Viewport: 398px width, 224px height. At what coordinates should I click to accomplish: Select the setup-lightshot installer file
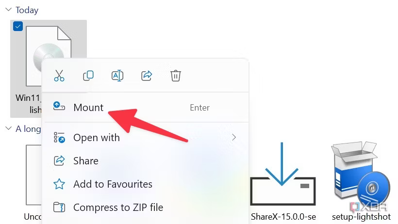click(361, 181)
